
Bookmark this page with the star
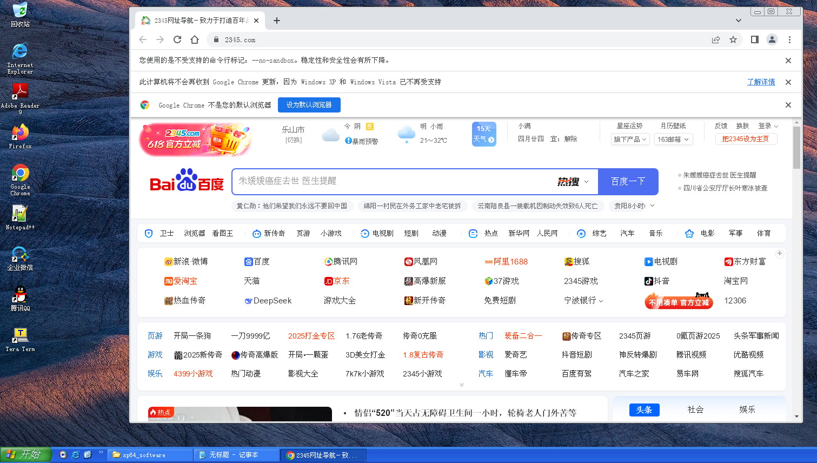[x=733, y=39]
